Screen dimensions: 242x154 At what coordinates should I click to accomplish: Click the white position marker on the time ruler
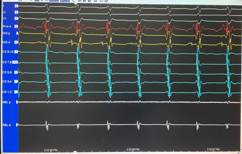coord(75,152)
